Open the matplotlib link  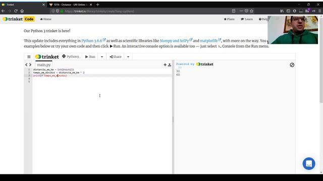pyautogui.click(x=210, y=41)
